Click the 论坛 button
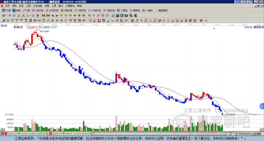 tap(244, 2)
